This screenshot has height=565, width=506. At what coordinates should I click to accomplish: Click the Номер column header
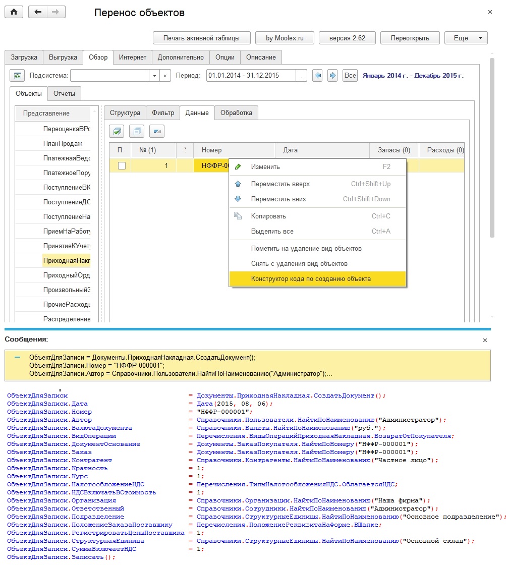coord(234,150)
